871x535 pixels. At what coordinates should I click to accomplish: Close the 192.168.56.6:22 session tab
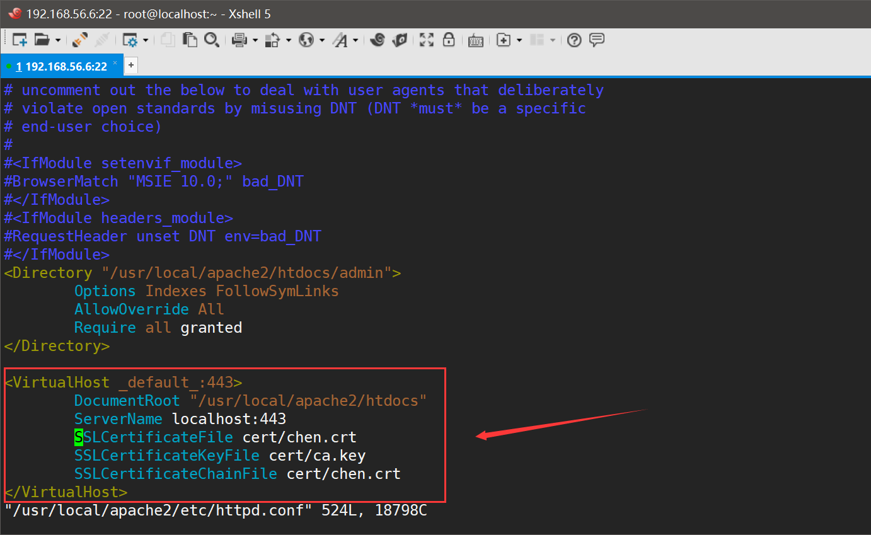115,64
